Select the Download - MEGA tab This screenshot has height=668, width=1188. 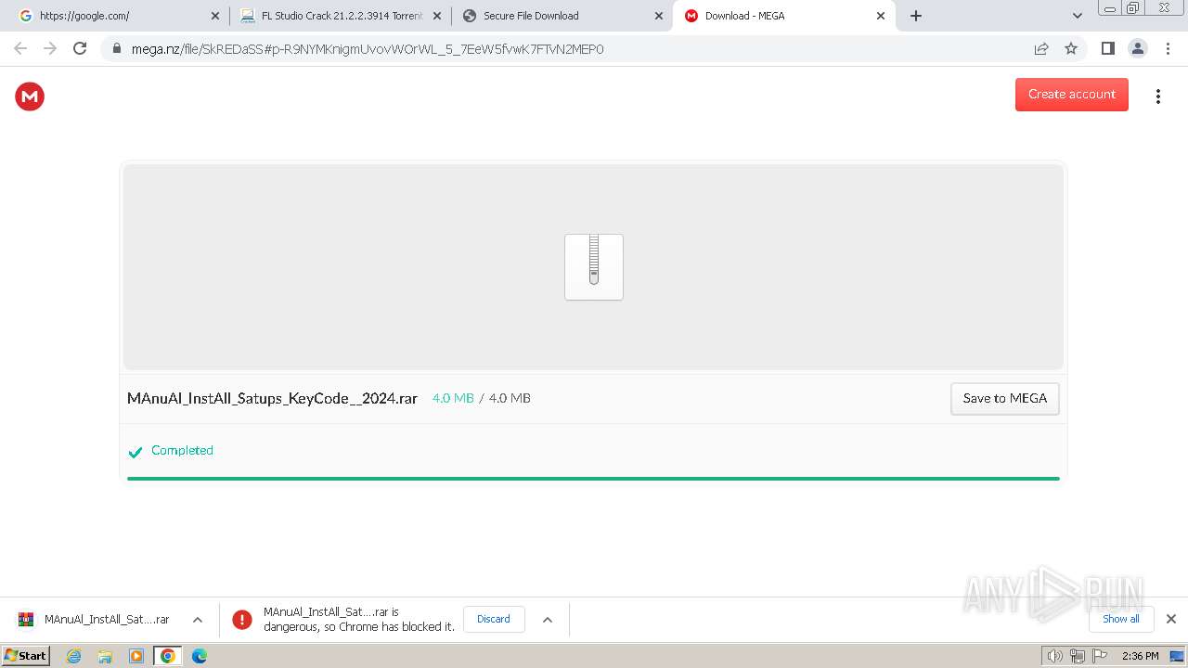(x=784, y=16)
